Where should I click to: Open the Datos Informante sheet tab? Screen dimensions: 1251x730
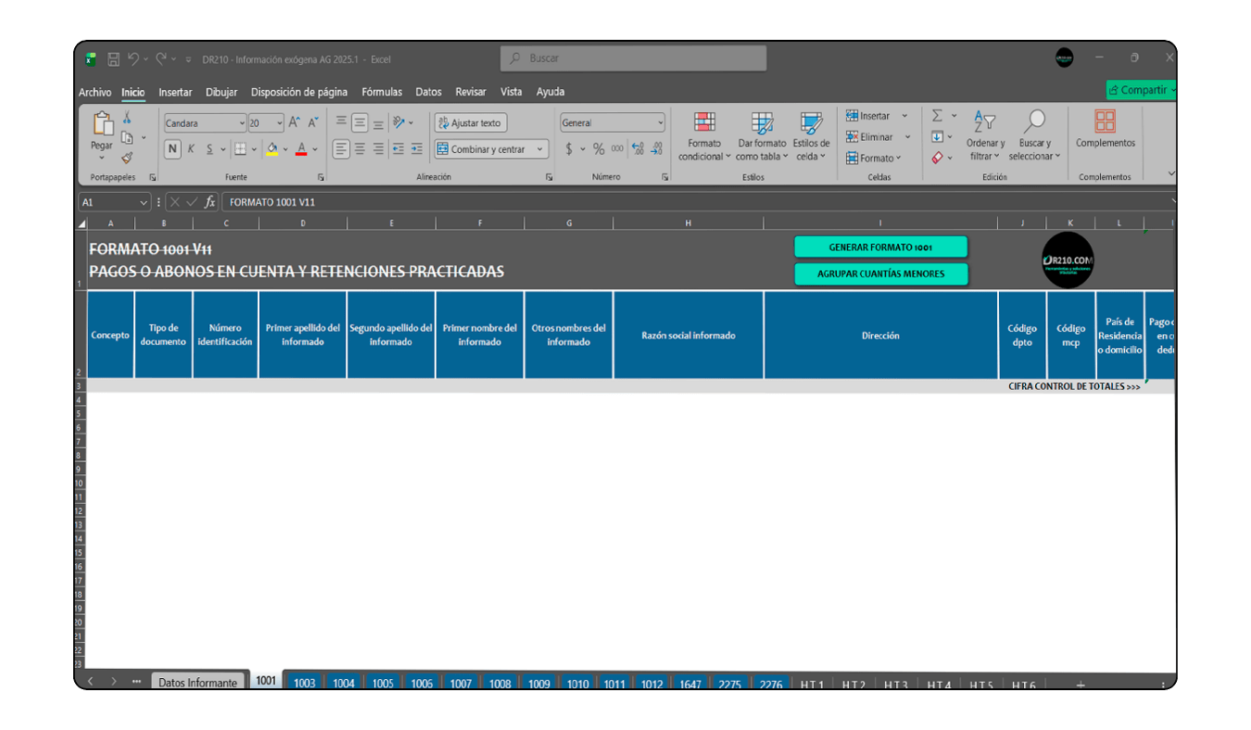[199, 681]
